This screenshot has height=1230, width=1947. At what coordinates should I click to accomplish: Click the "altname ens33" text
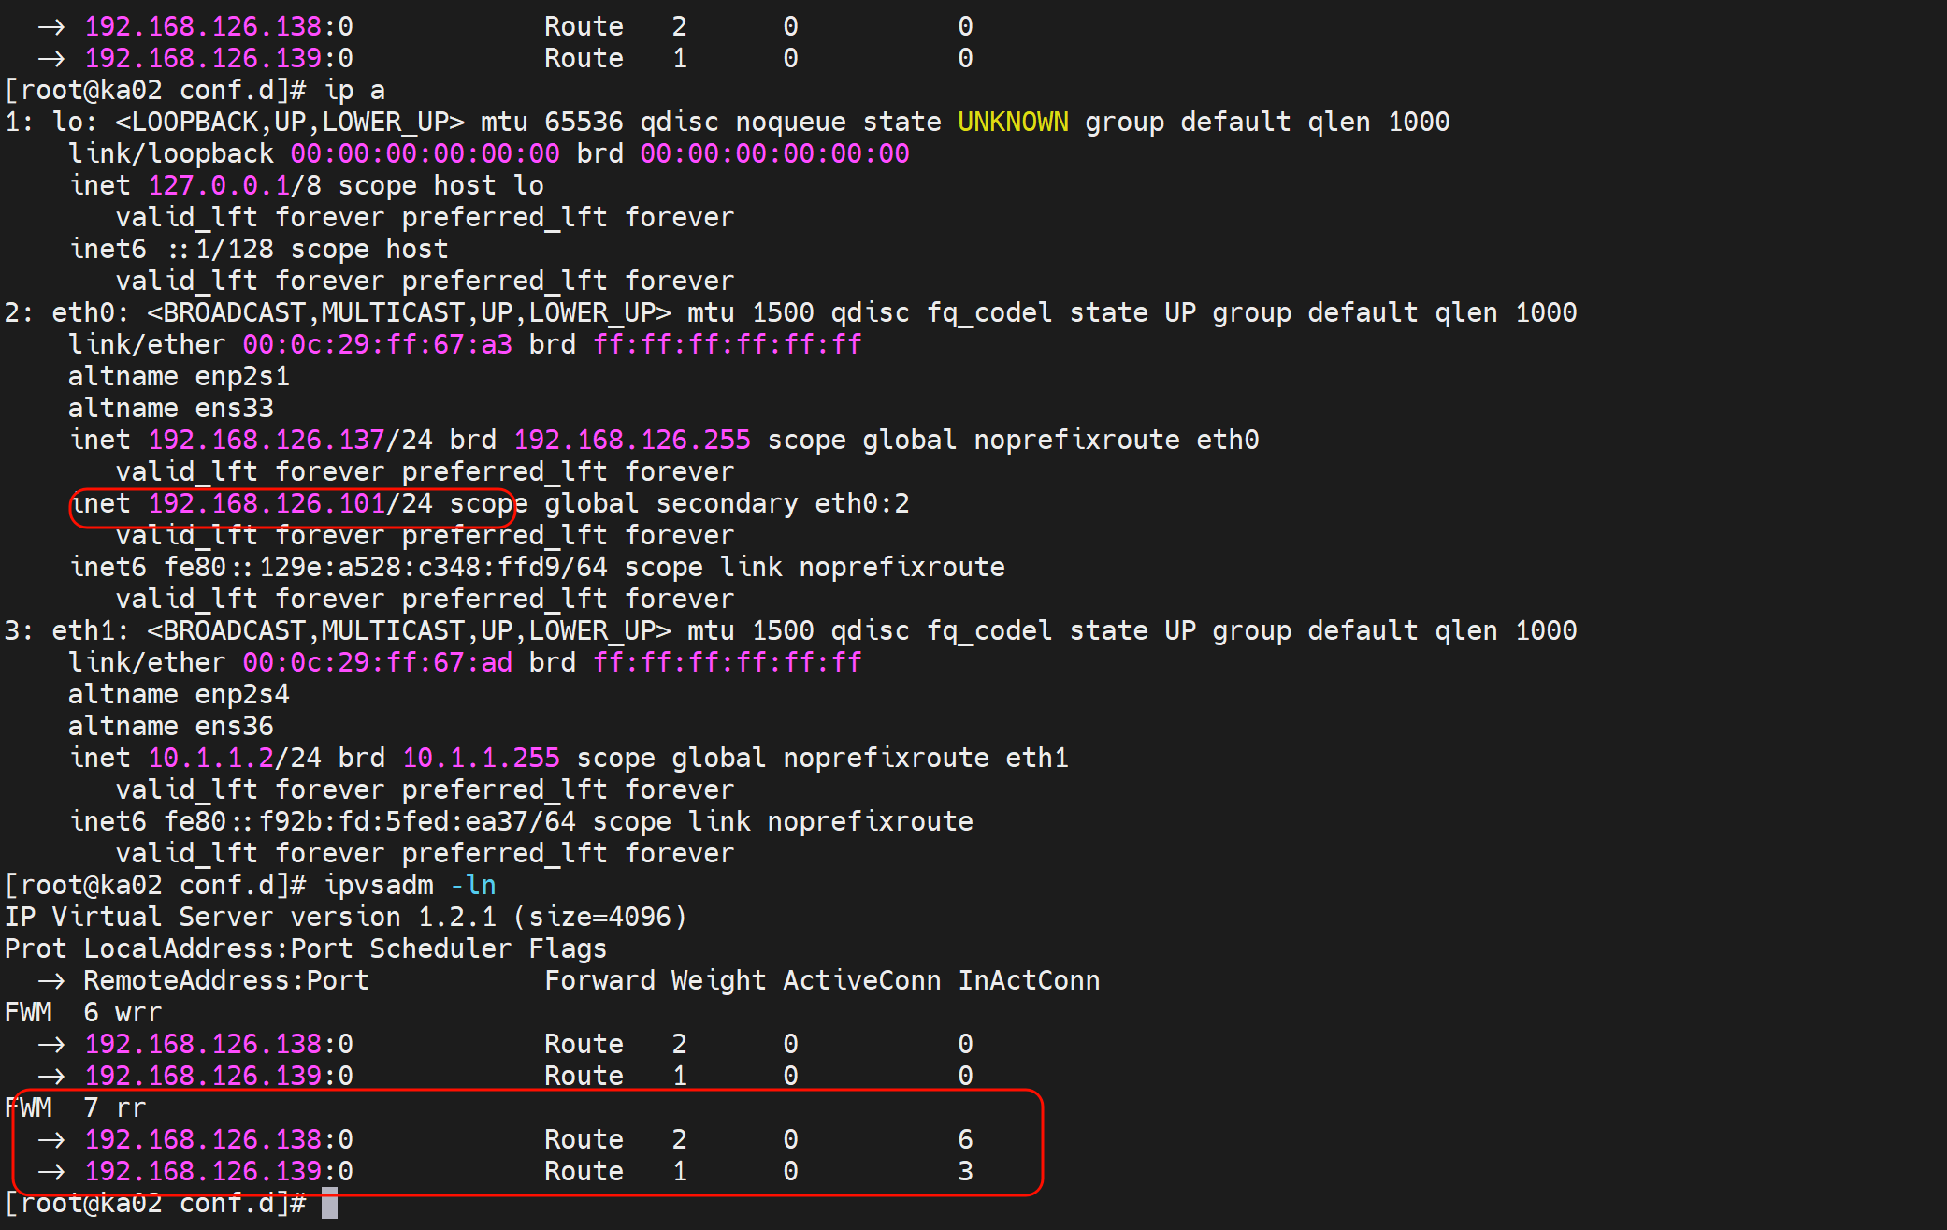click(171, 409)
